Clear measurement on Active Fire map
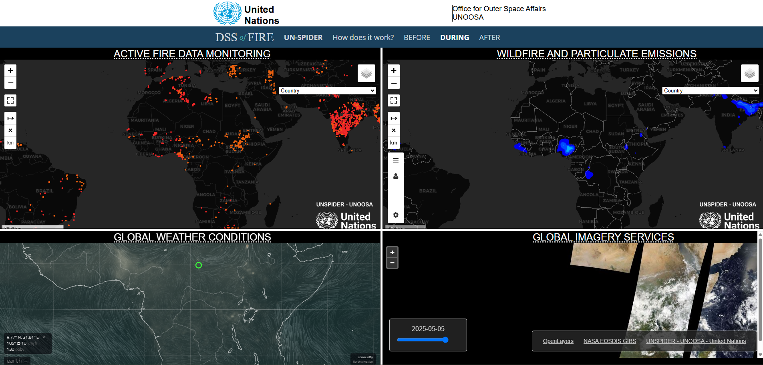 pyautogui.click(x=10, y=130)
